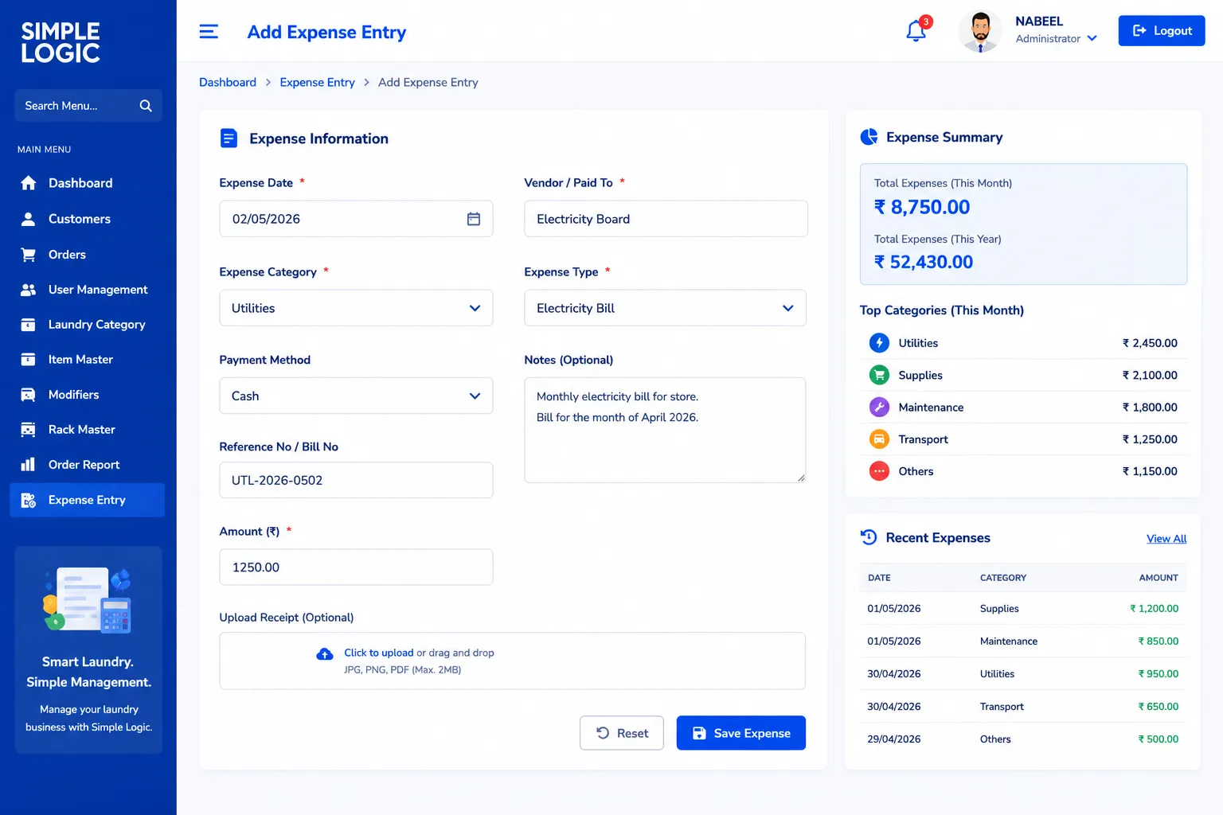Click the 30/04/2026 Utilities date cell
The image size is (1223, 815).
pyautogui.click(x=894, y=674)
